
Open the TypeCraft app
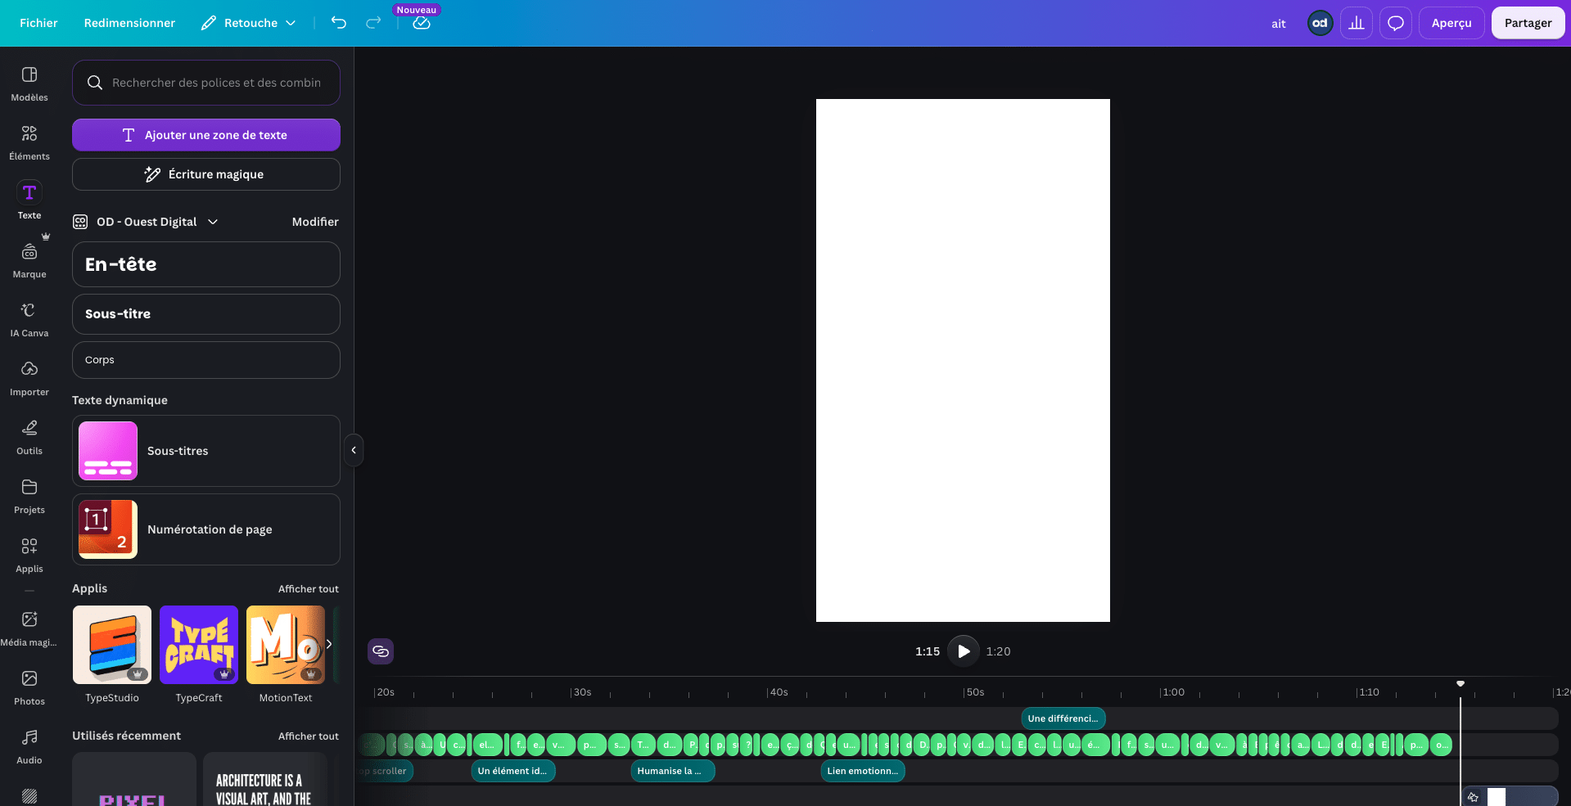[x=199, y=645]
